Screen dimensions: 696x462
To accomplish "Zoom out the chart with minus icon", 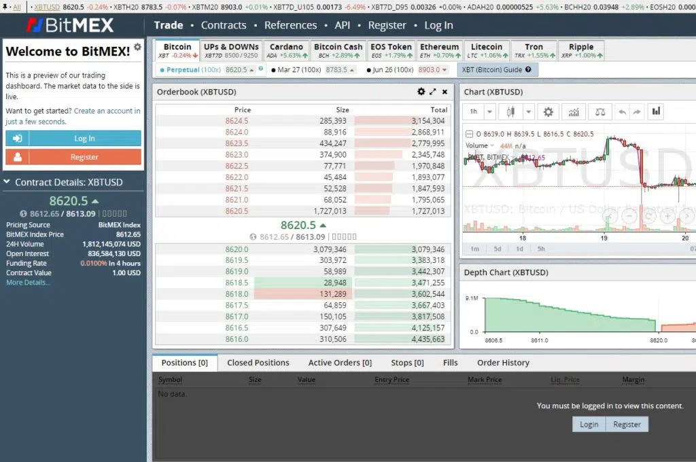I will 629,216.
